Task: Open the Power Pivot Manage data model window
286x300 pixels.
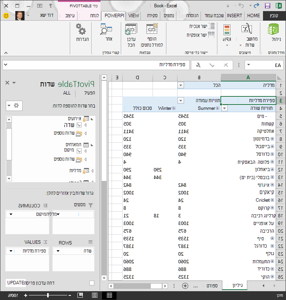Action: pyautogui.click(x=274, y=30)
